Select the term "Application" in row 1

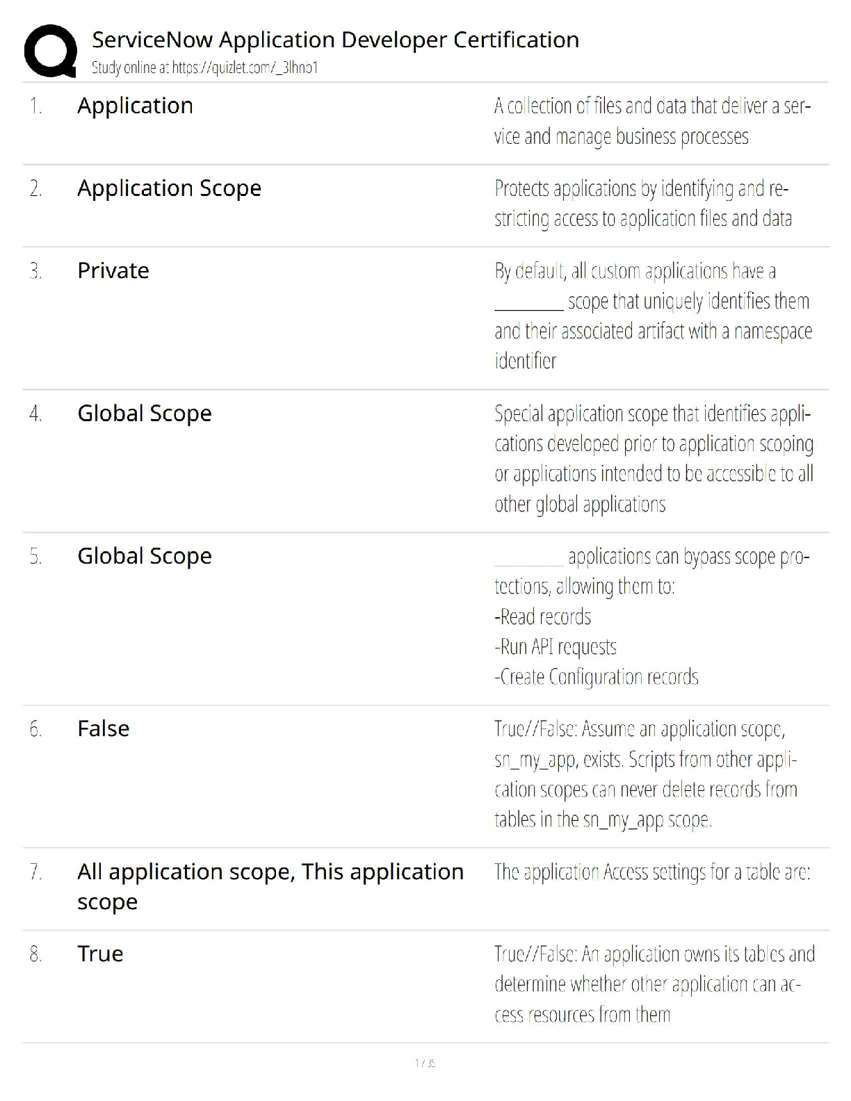(x=135, y=106)
